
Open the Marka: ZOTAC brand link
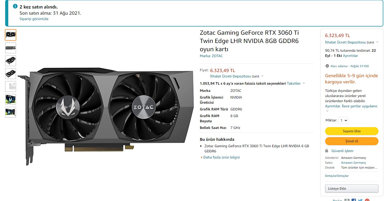[211, 56]
